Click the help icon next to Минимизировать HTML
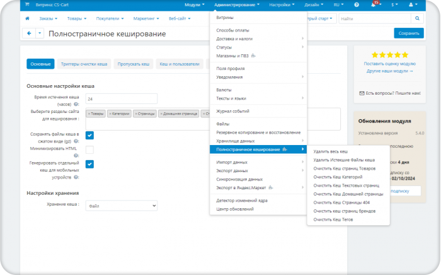The image size is (441, 275). 76,155
